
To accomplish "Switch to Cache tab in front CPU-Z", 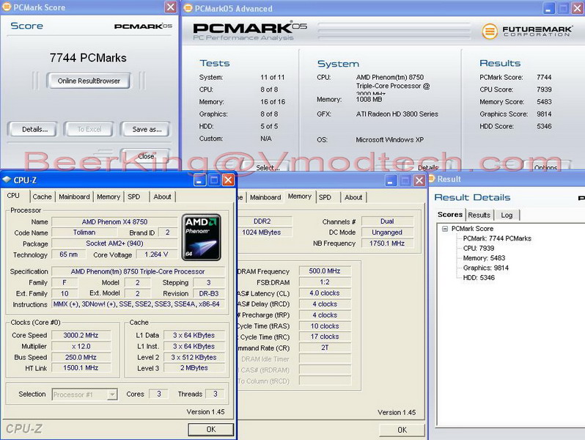I will 42,197.
